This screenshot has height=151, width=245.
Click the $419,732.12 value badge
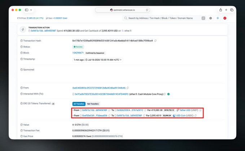pos(169,110)
